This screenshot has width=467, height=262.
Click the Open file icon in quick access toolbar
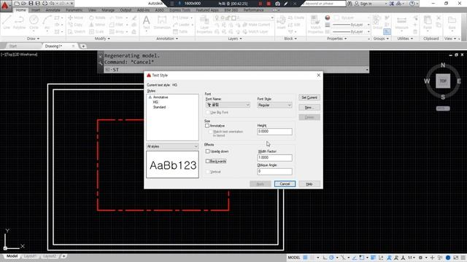23,4
